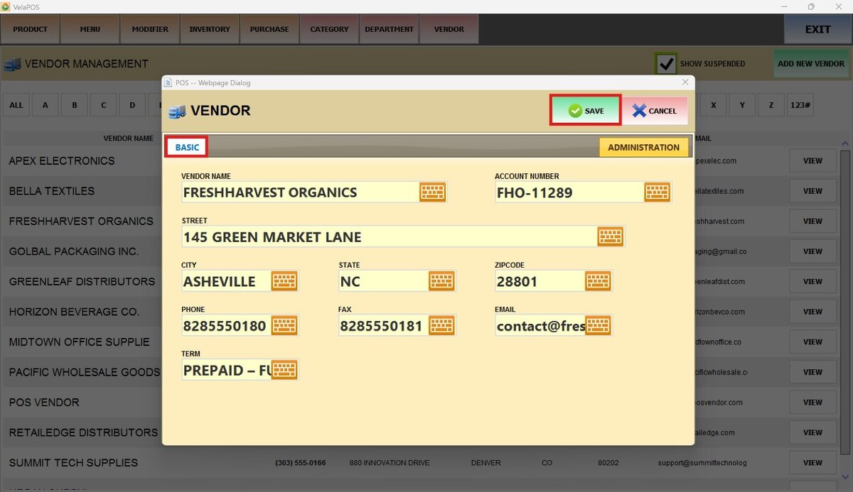Image resolution: width=853 pixels, height=492 pixels.
Task: Open keyboard for Fax field
Action: [441, 326]
